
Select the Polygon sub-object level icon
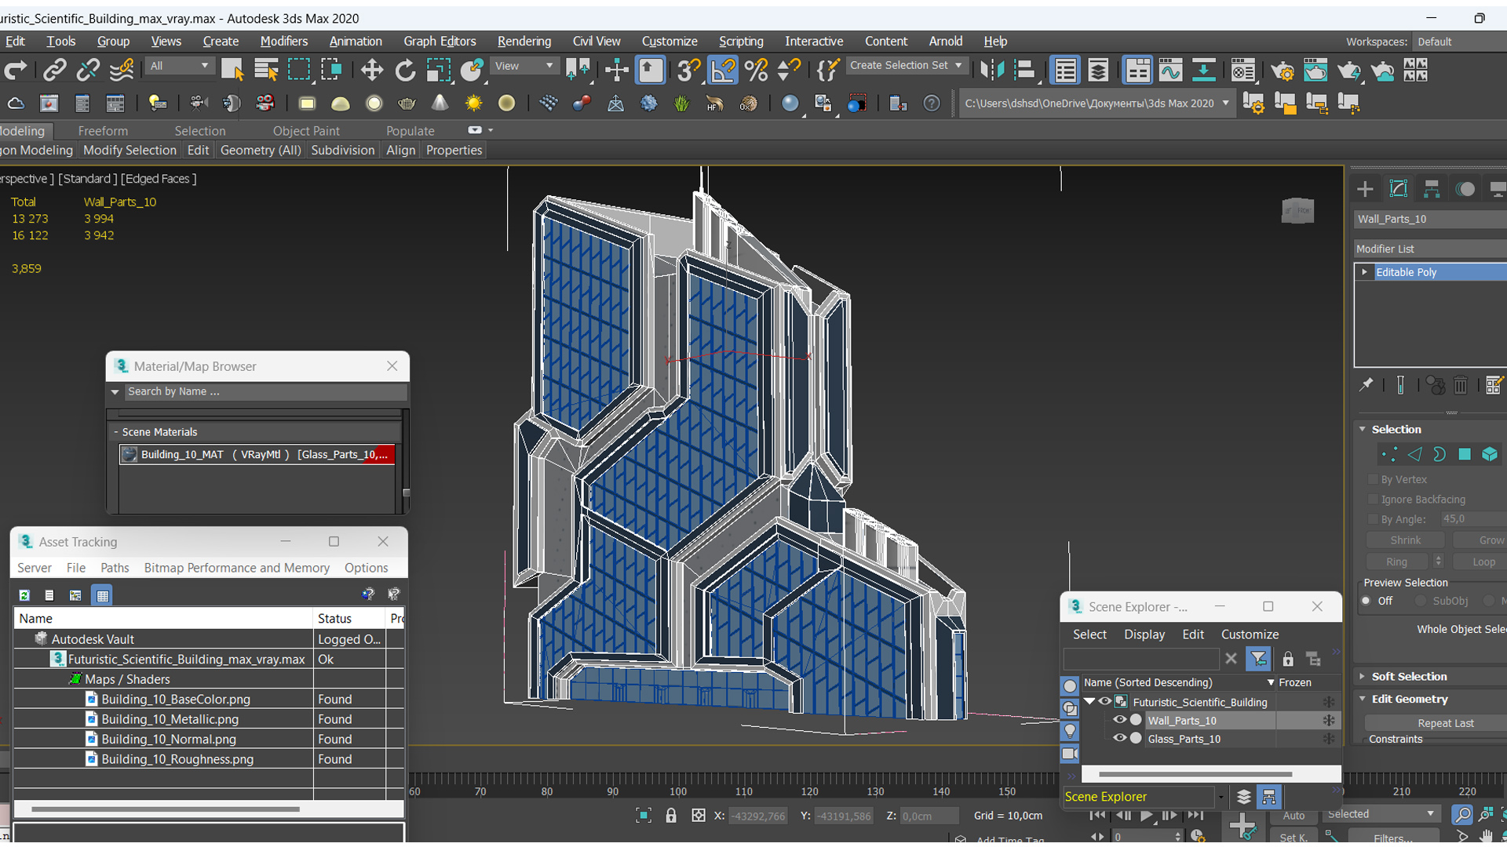point(1465,454)
